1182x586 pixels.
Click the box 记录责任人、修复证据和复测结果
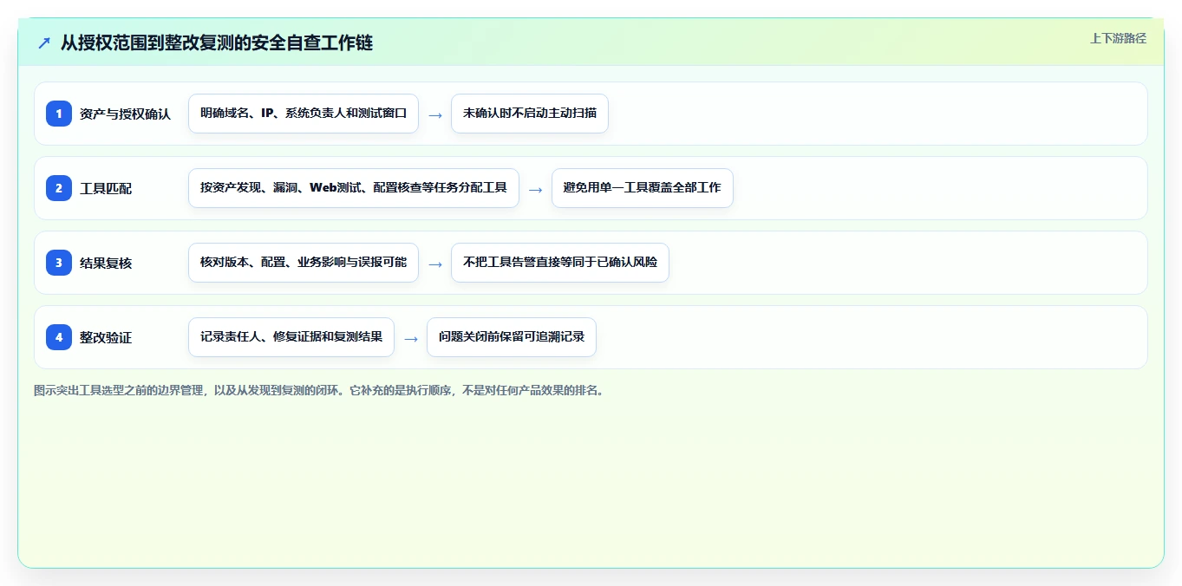[291, 337]
